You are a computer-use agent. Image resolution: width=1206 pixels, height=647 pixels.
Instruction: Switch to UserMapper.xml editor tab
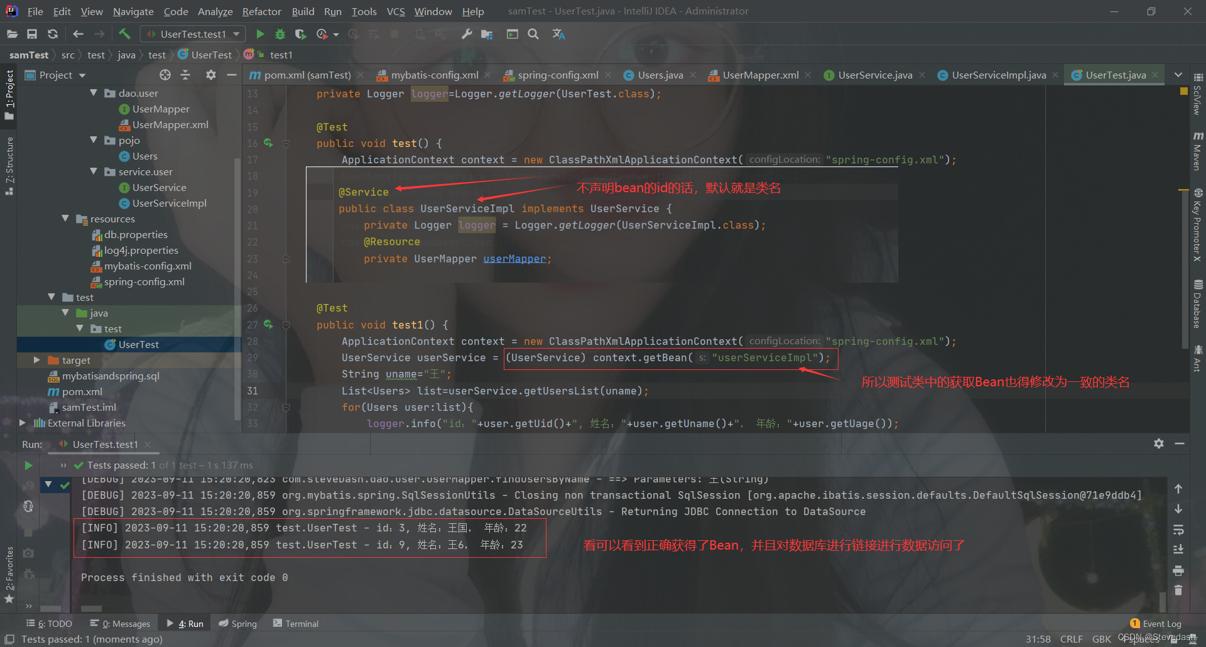tap(761, 75)
